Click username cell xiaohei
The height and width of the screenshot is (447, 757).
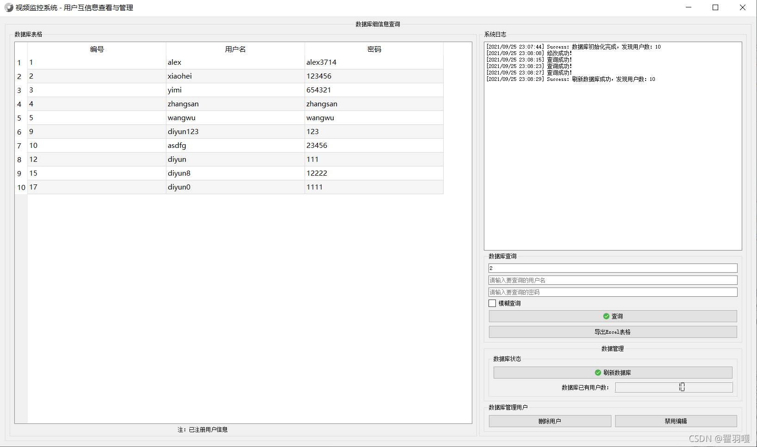coord(236,76)
